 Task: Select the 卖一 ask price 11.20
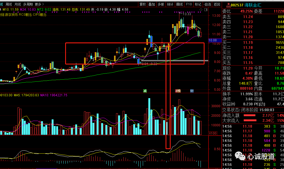pyautogui.click(x=248, y=37)
